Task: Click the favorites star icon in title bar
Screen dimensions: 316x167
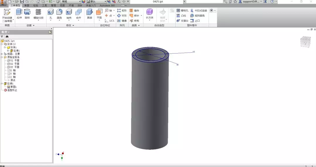Action: click(235, 1)
